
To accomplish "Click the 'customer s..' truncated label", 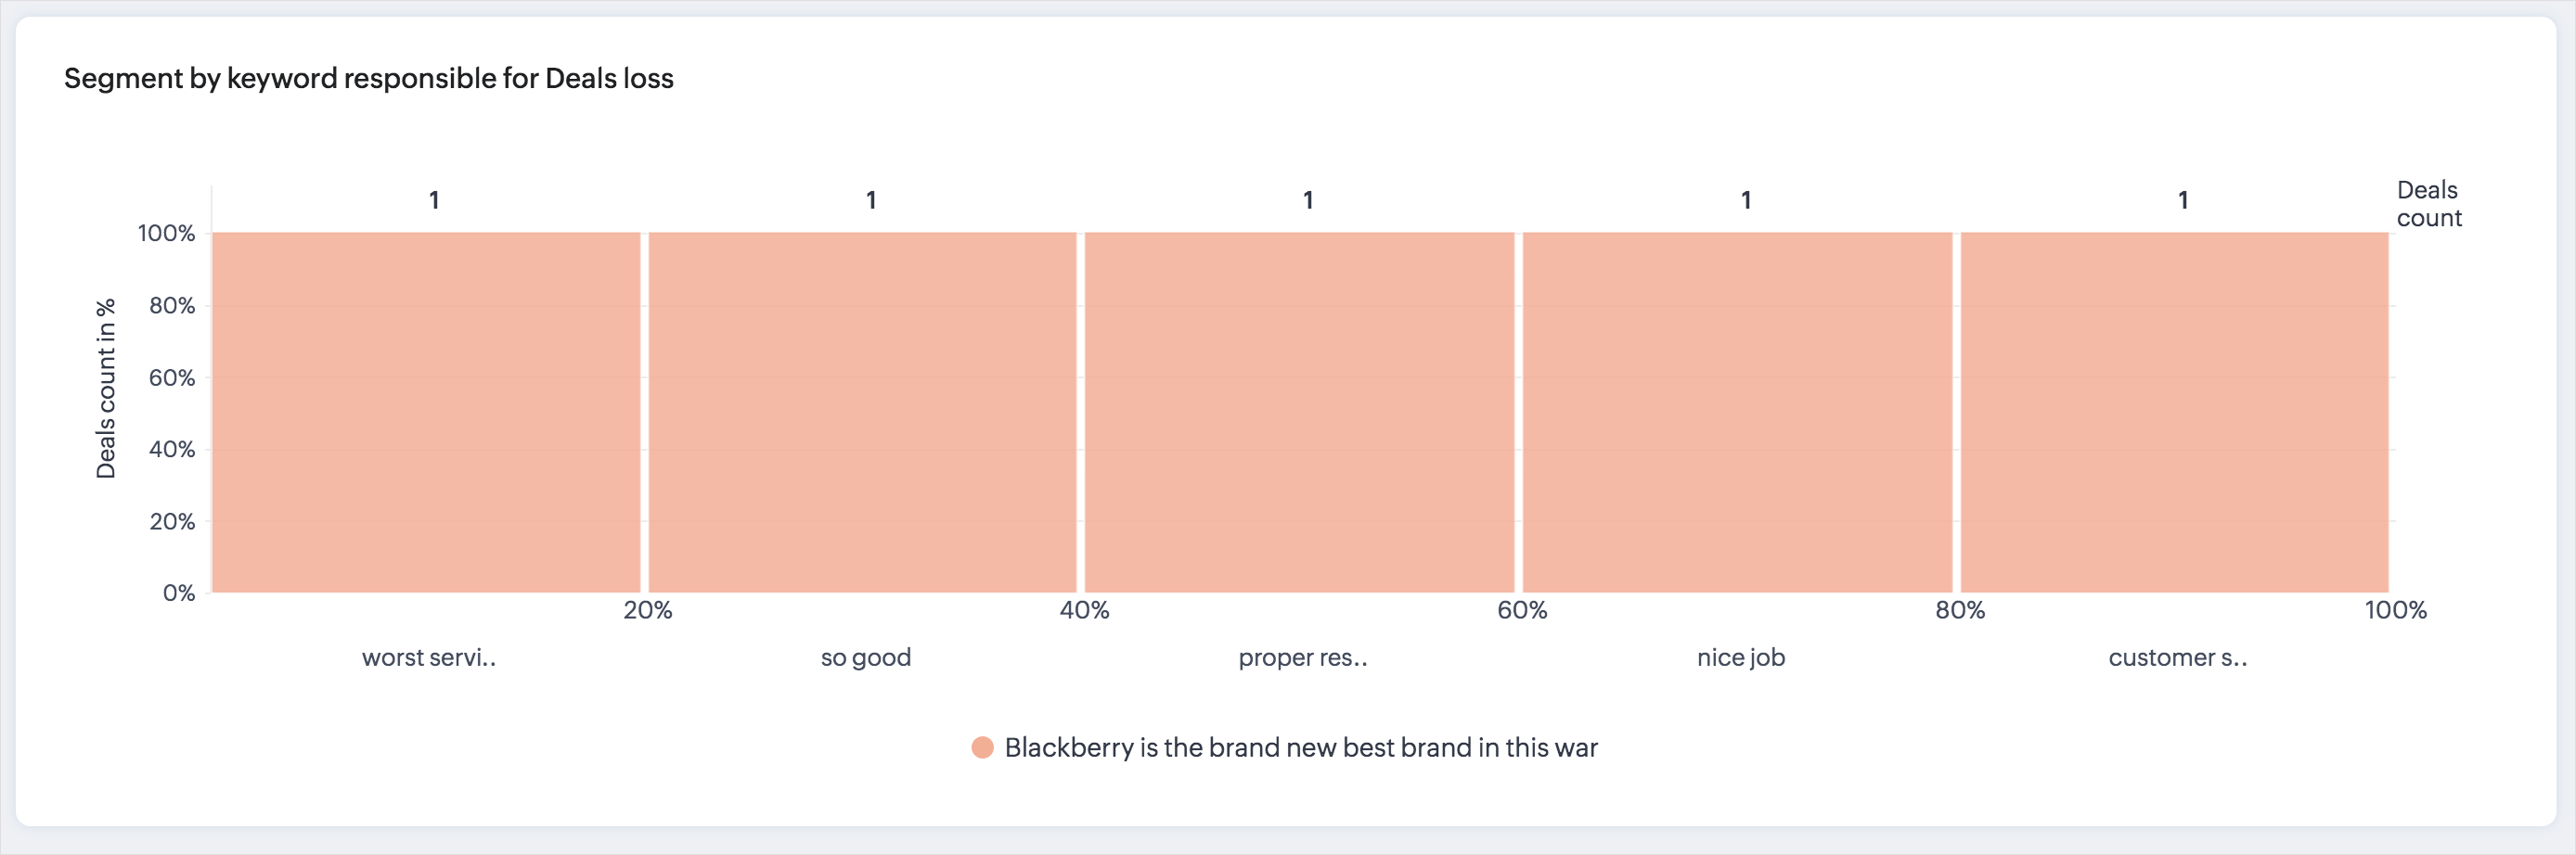I will coord(2177,657).
